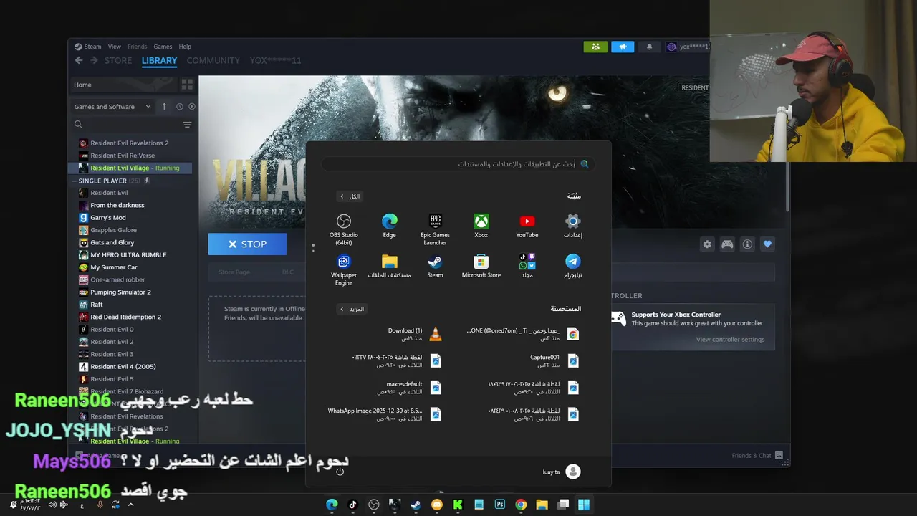This screenshot has width=917, height=516.
Task: Toggle Steam recent activity clock filter
Action: pyautogui.click(x=180, y=106)
